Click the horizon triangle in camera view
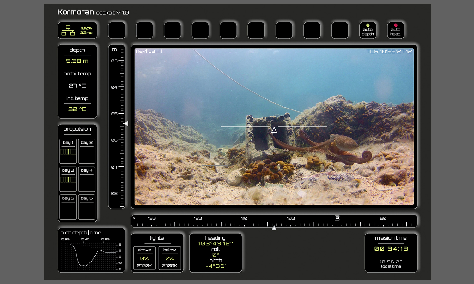474x284 pixels. [274, 130]
